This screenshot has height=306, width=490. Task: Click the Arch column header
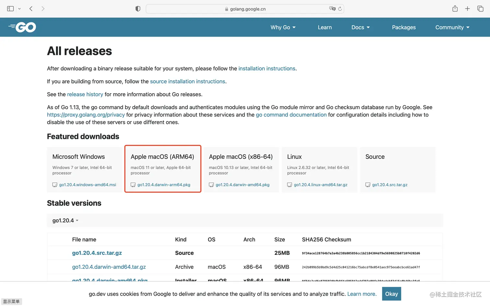tap(249, 240)
